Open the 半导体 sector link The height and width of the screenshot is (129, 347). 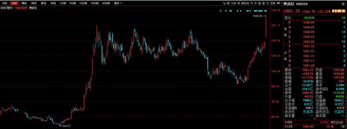tap(289, 122)
